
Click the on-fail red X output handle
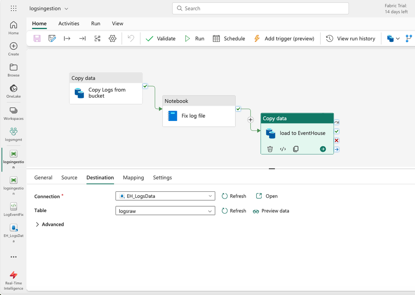(x=336, y=140)
